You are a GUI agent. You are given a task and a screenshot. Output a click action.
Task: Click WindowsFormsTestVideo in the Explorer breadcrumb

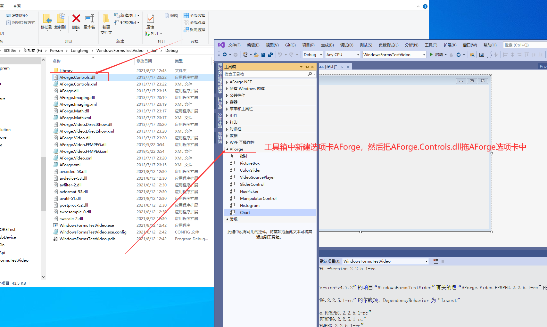pos(120,51)
